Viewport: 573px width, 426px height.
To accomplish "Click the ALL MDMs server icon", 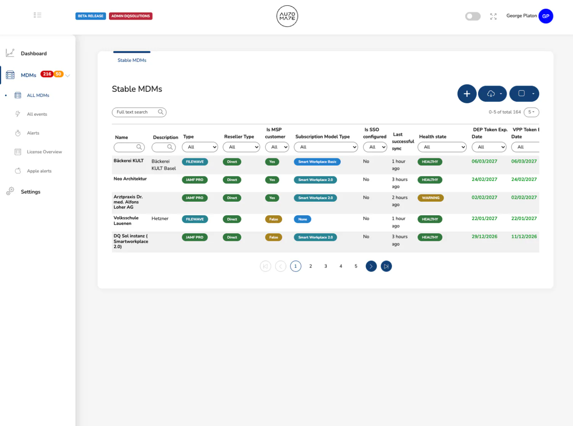I will point(18,95).
